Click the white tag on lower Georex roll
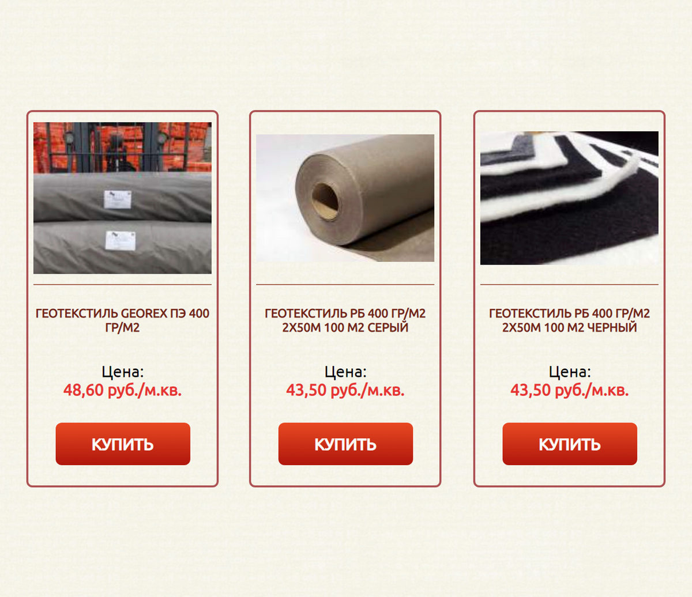The image size is (692, 597). pos(121,240)
